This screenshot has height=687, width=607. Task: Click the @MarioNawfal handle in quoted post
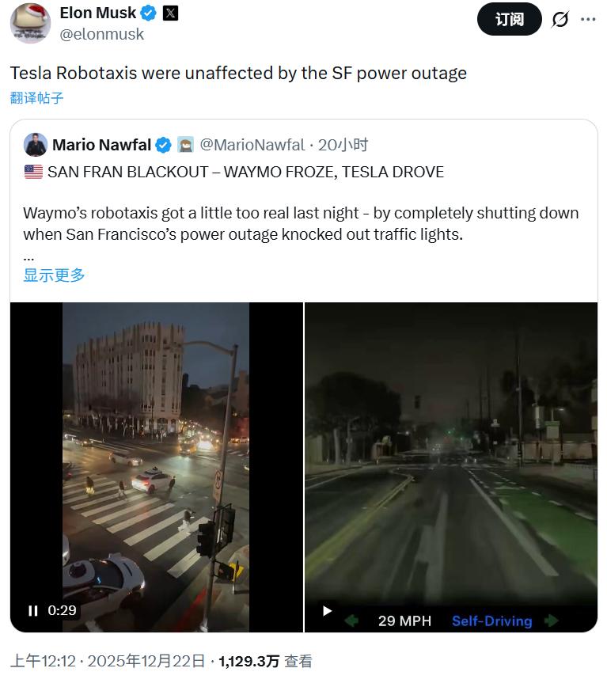(252, 145)
